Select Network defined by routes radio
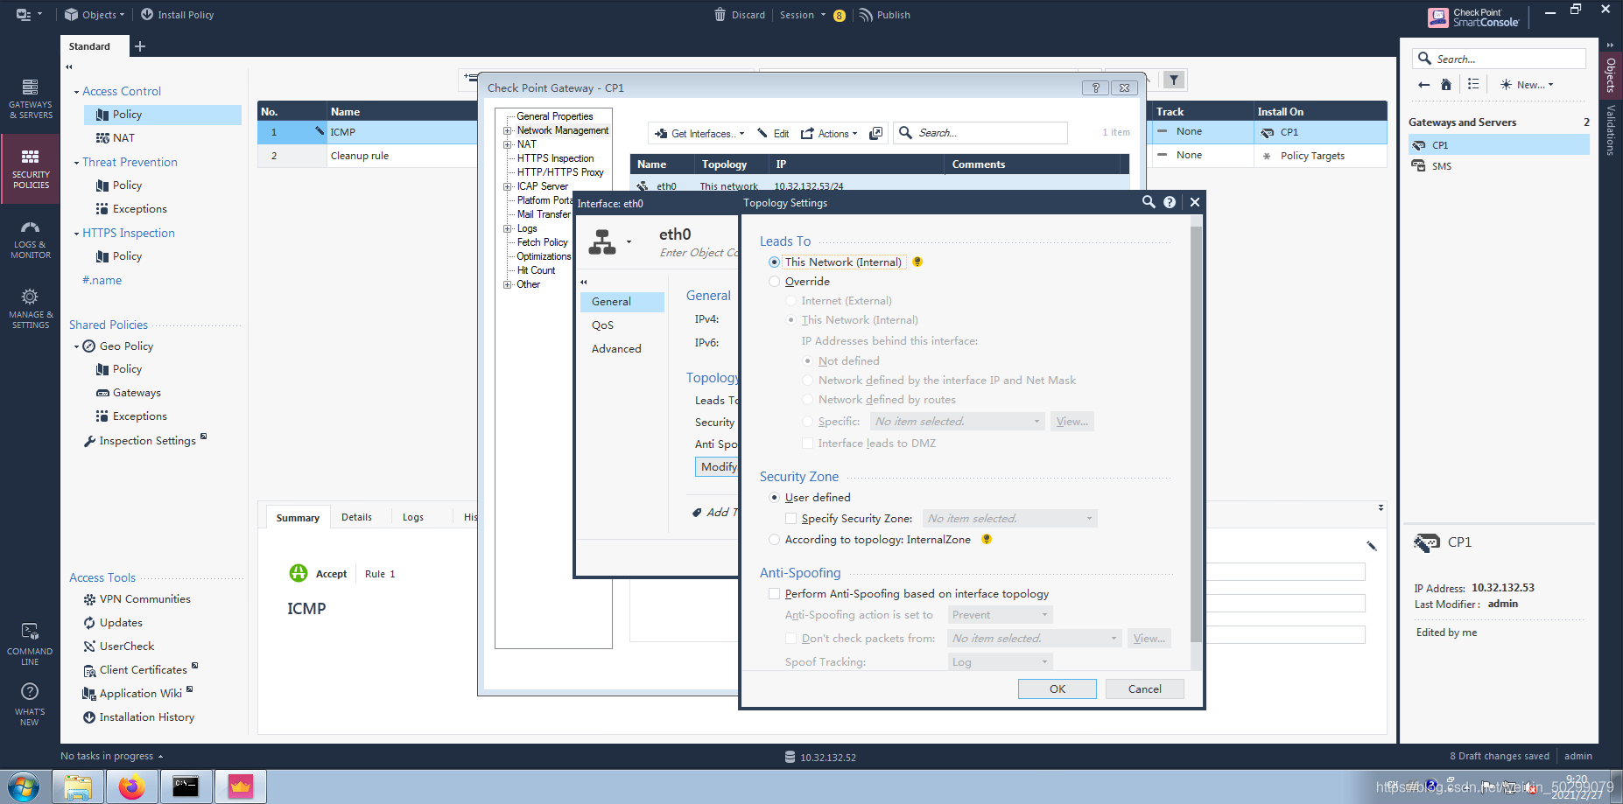The image size is (1623, 804). point(807,400)
